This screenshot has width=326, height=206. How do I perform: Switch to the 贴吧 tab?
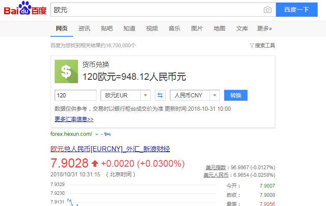coord(107,28)
